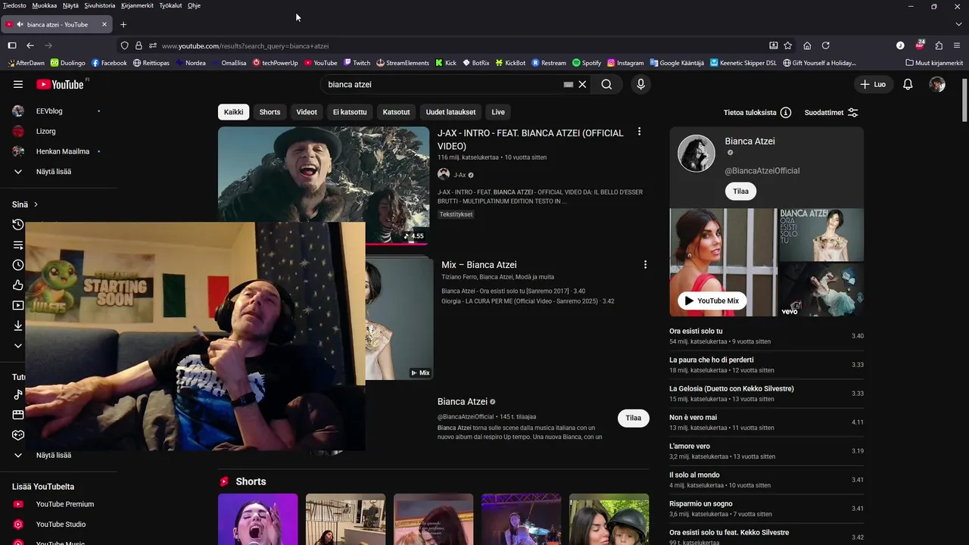Viewport: 969px width, 545px height.
Task: Click the browser home button
Action: pyautogui.click(x=807, y=45)
